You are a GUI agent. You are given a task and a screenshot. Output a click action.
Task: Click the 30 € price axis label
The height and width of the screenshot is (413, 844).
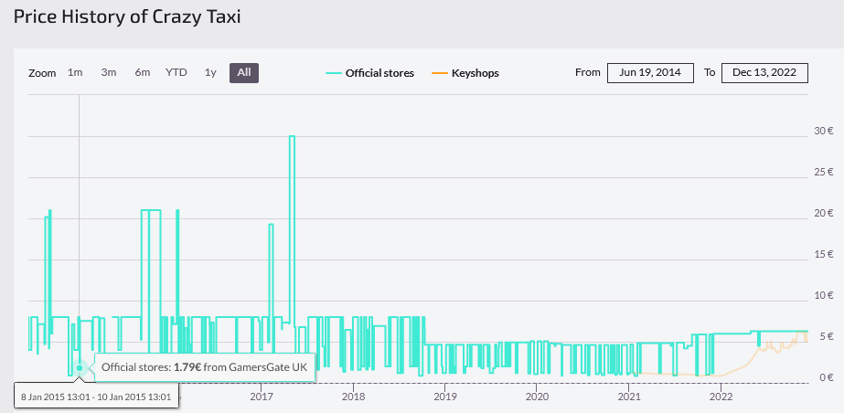point(823,130)
